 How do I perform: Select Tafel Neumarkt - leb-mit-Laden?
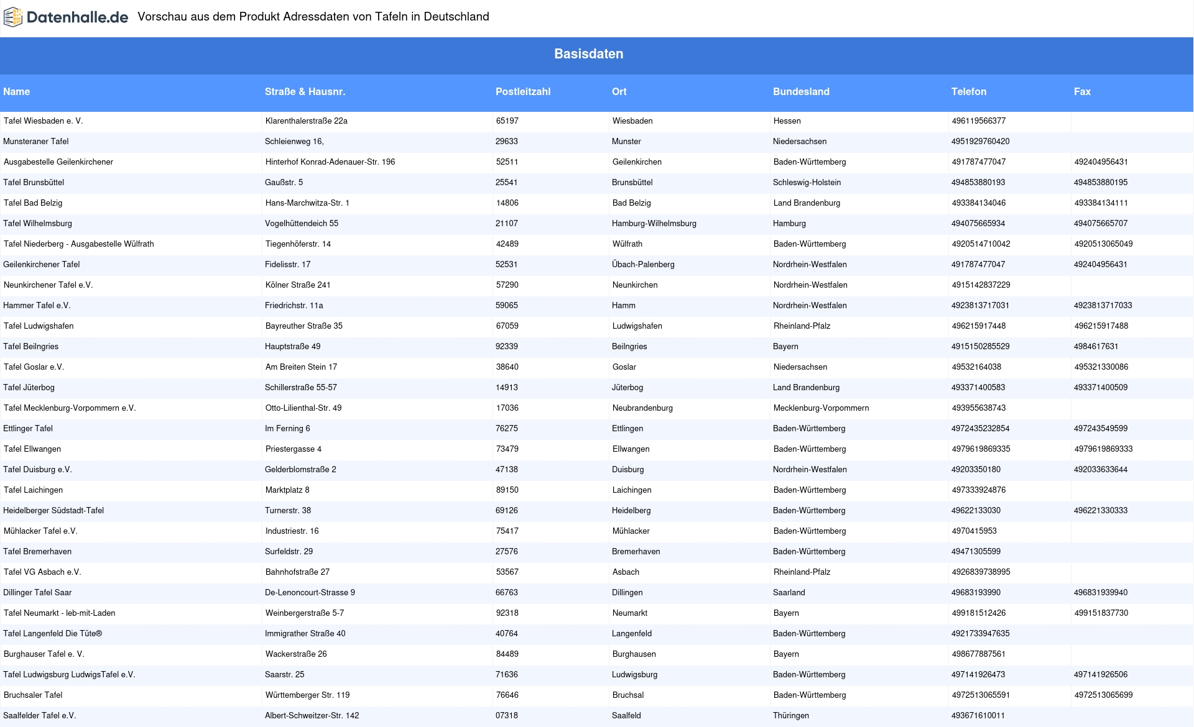pyautogui.click(x=60, y=613)
